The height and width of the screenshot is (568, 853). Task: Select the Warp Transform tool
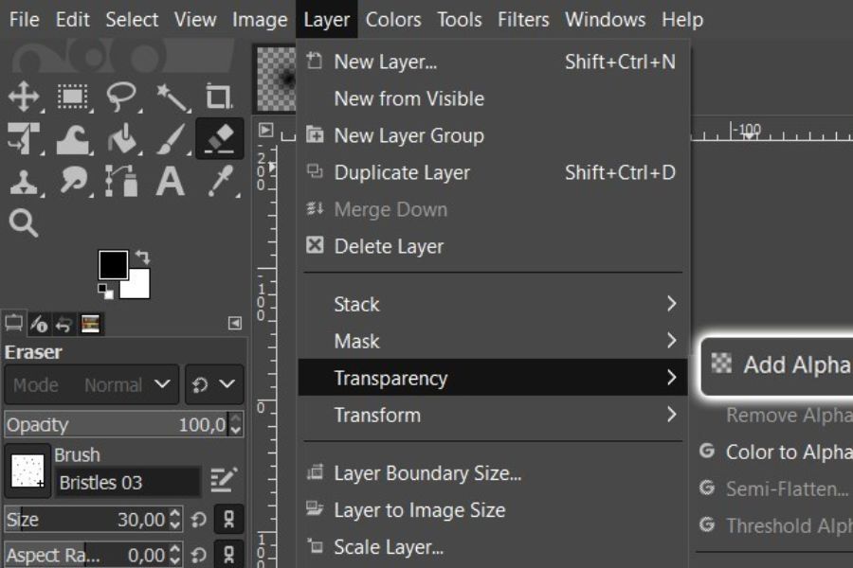click(72, 138)
